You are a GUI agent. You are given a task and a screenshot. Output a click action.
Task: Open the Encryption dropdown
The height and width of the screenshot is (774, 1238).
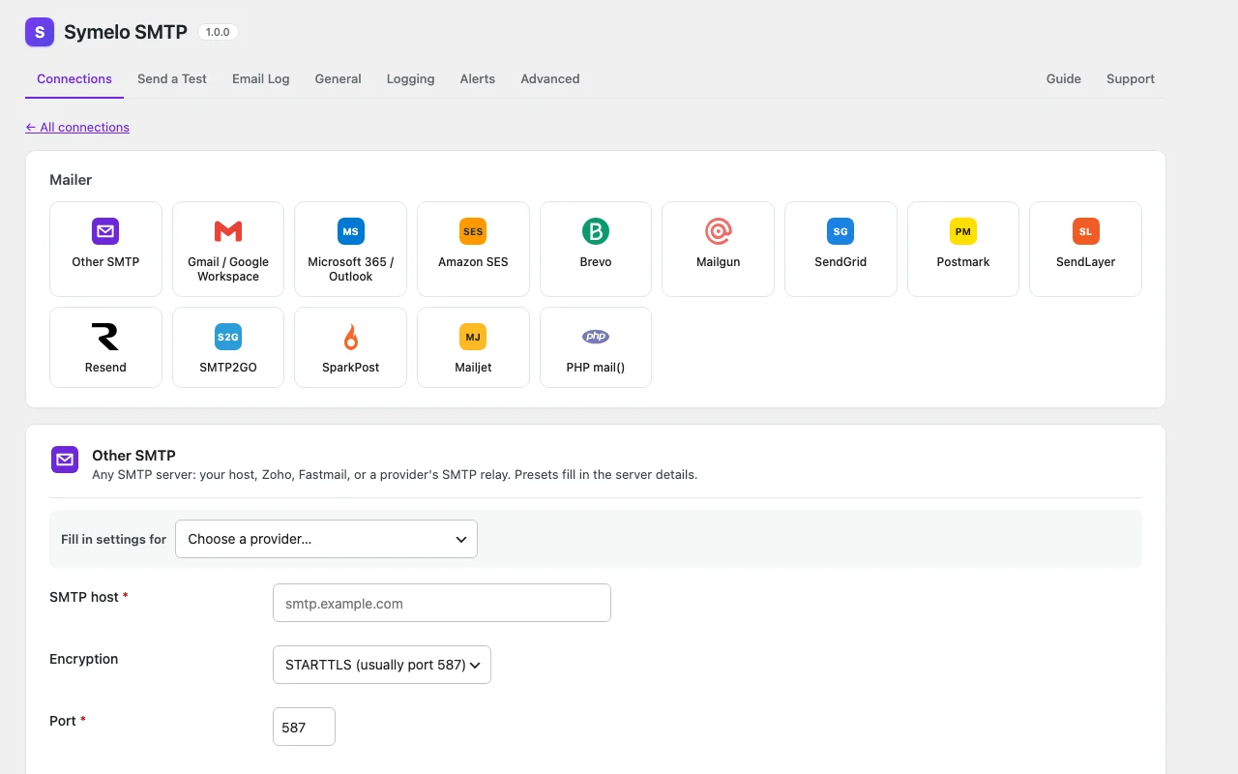[382, 665]
